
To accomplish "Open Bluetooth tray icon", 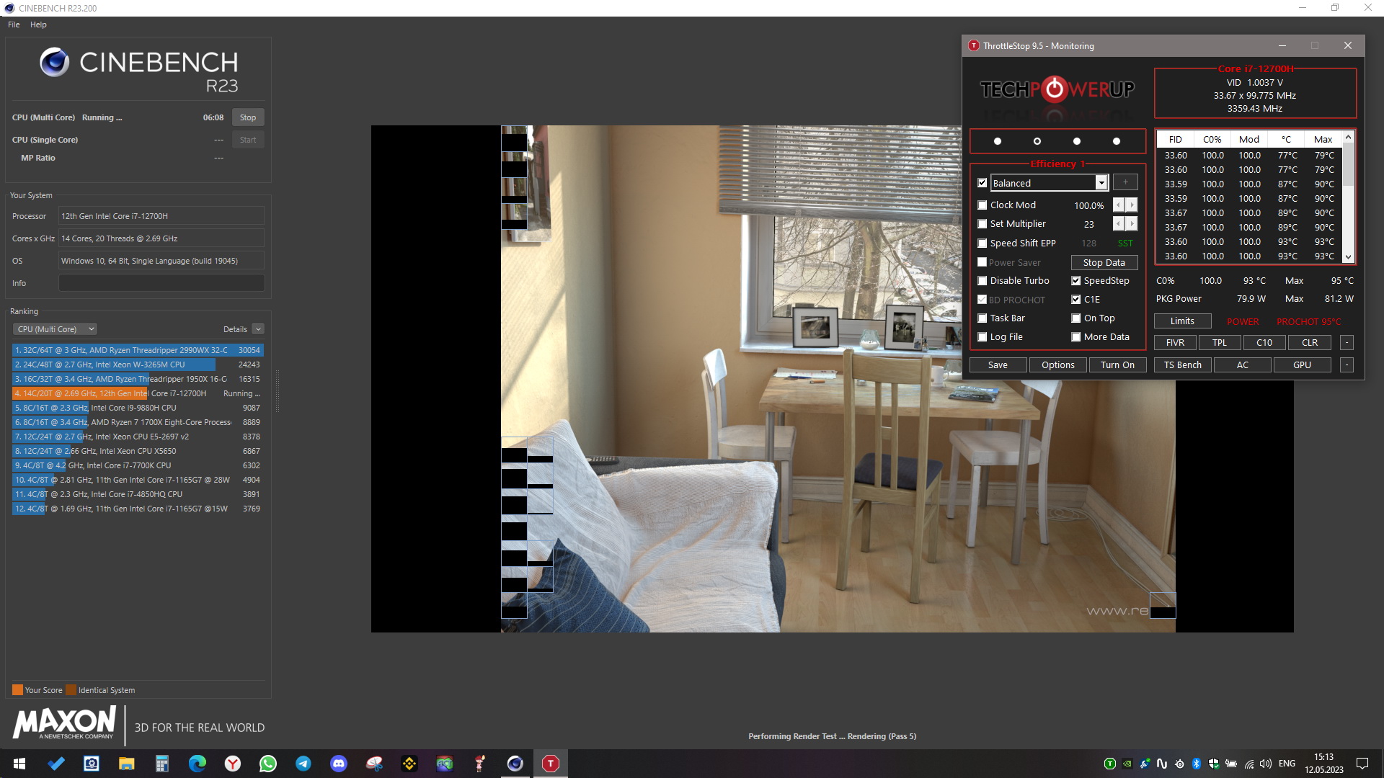I will click(1197, 764).
